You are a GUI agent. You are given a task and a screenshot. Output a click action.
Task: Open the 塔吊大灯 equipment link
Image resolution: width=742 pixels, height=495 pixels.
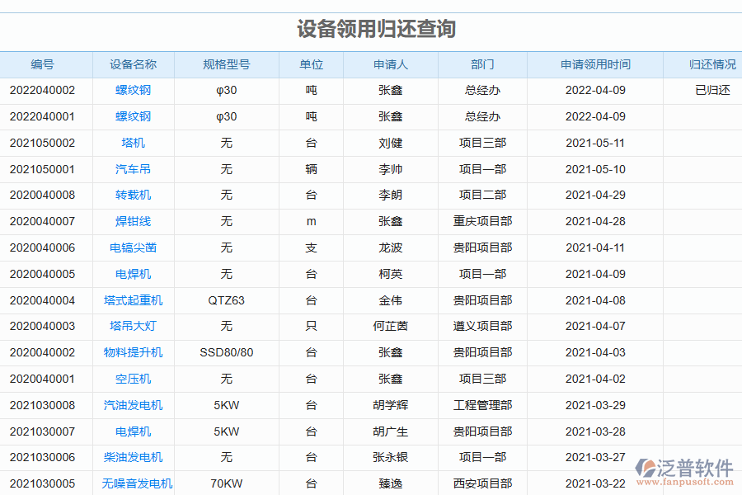pos(134,326)
